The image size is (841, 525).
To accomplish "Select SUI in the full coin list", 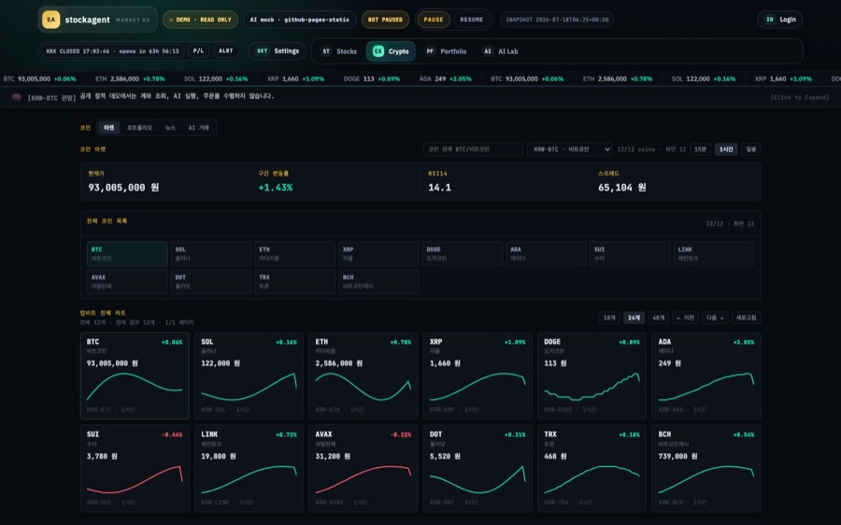I will tap(630, 254).
